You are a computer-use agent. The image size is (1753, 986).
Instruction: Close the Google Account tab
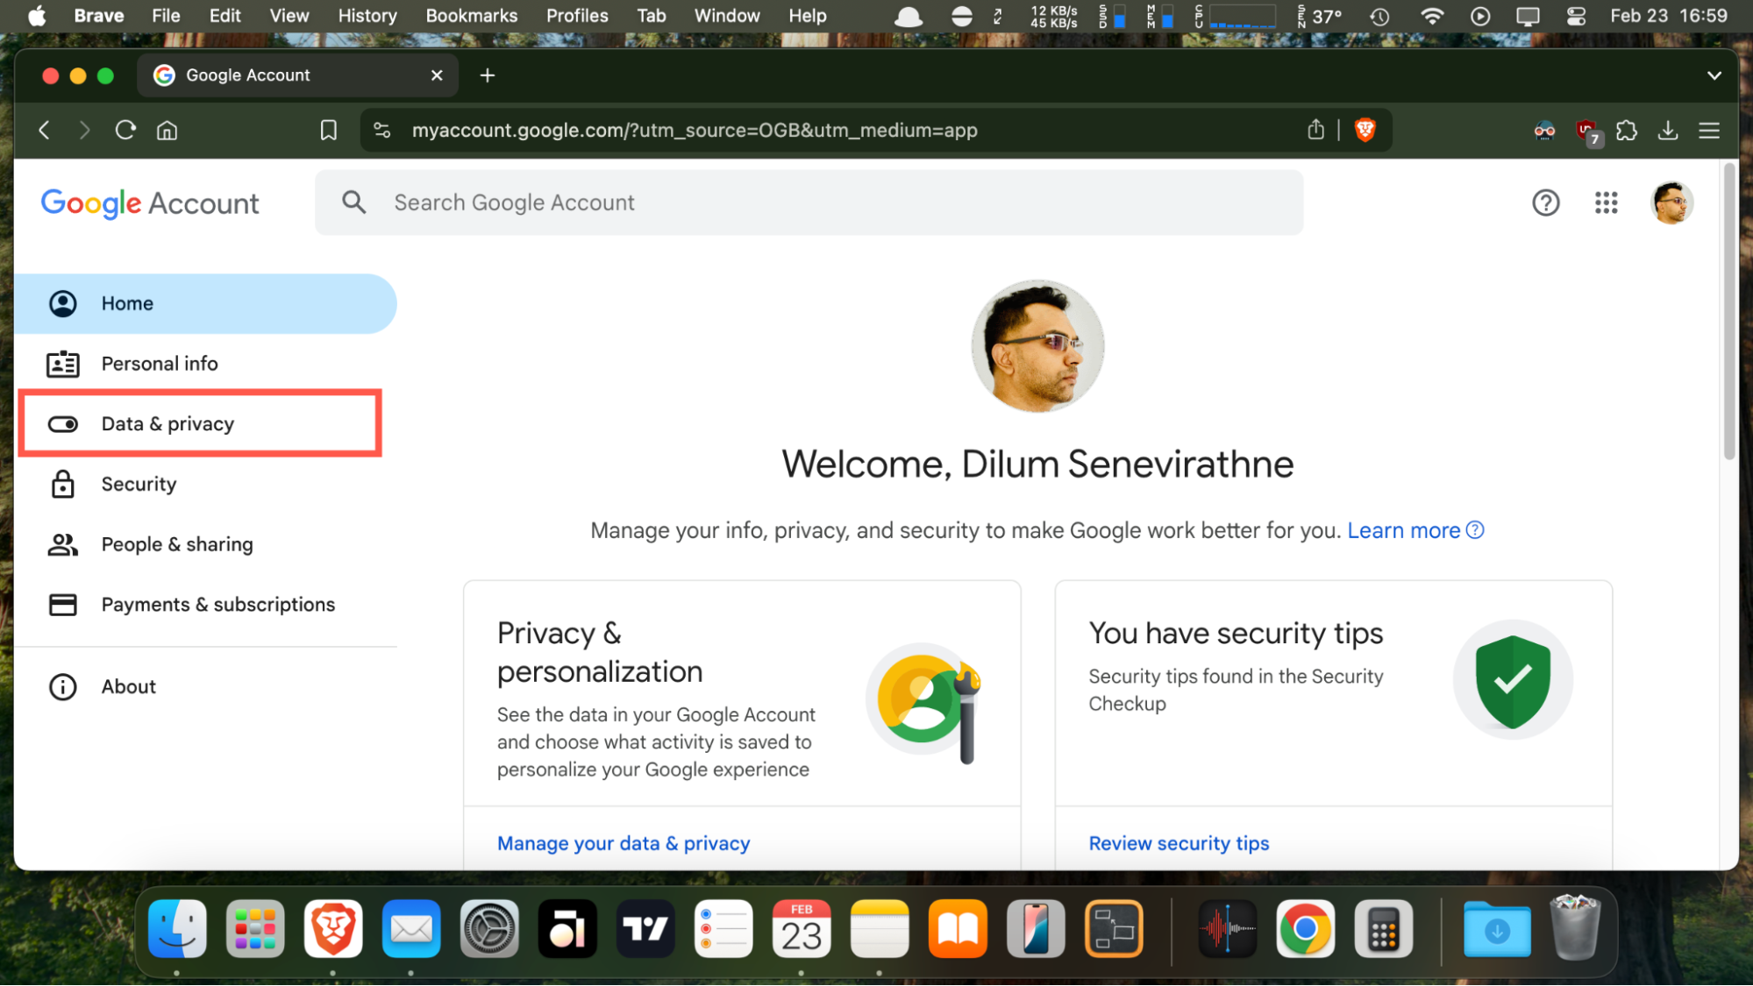(437, 75)
